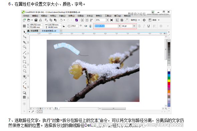Image resolution: width=197 pixels, height=131 pixels.
Task: Select the Crop tool
Action: point(24,42)
